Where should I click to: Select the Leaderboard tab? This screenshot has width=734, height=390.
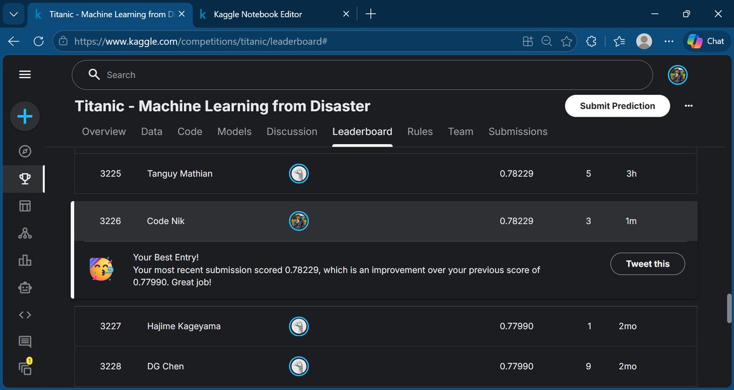coord(362,131)
